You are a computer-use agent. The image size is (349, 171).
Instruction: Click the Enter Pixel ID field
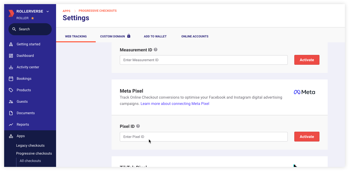tap(203, 137)
